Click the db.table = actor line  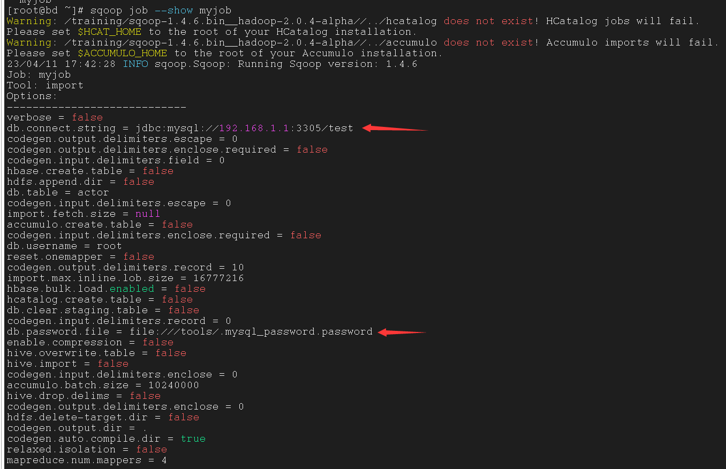click(x=58, y=193)
